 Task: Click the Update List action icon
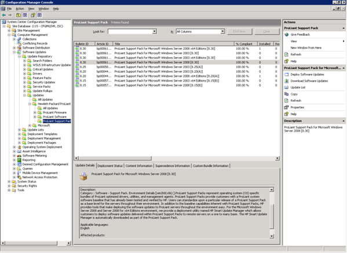tap(287, 88)
